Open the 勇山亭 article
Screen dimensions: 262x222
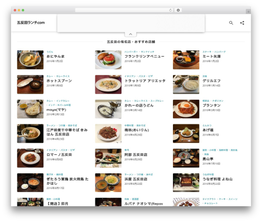pos(208,159)
